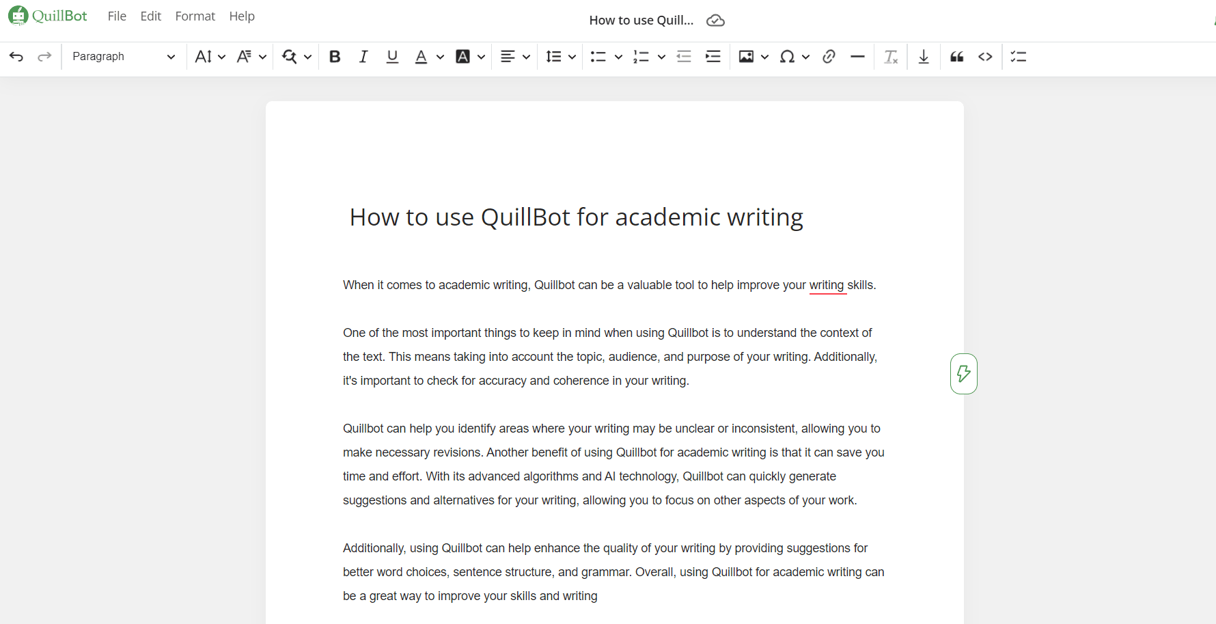Image resolution: width=1216 pixels, height=624 pixels.
Task: Toggle underline formatting
Action: point(392,57)
